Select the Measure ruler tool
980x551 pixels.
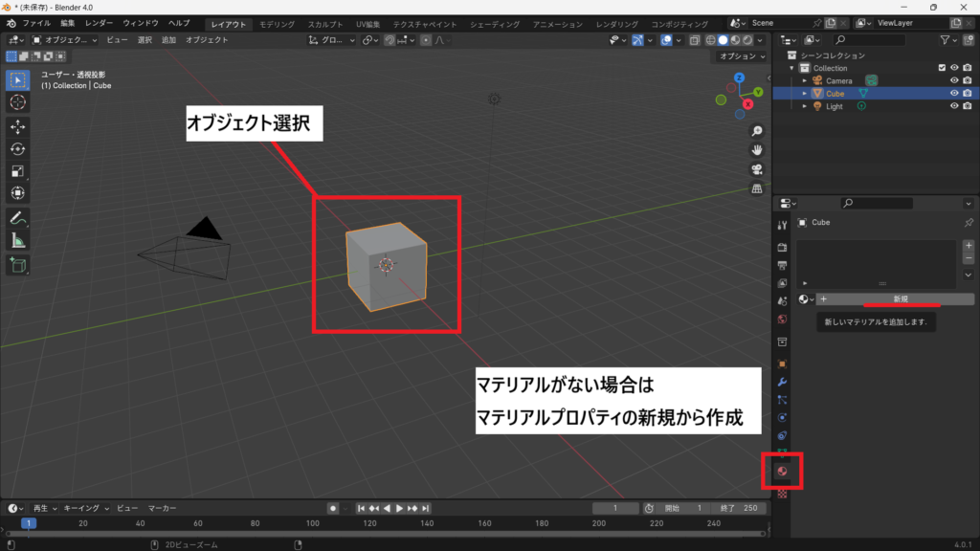[x=17, y=240]
